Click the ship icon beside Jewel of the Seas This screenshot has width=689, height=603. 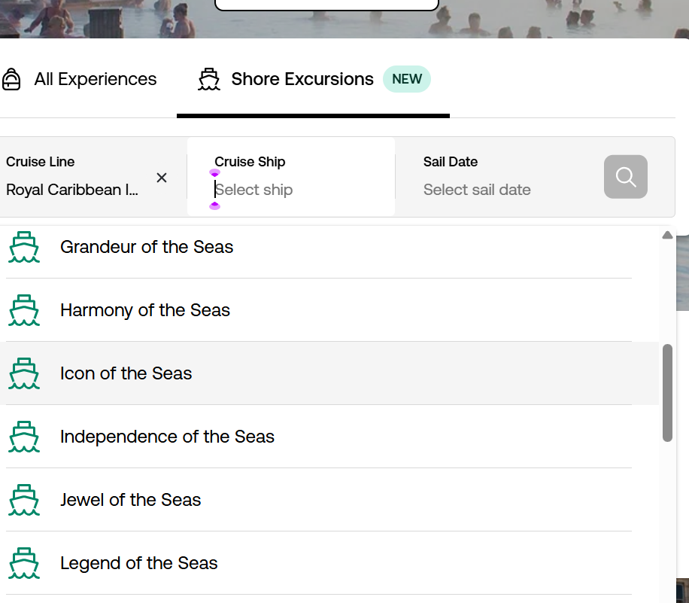coord(23,500)
